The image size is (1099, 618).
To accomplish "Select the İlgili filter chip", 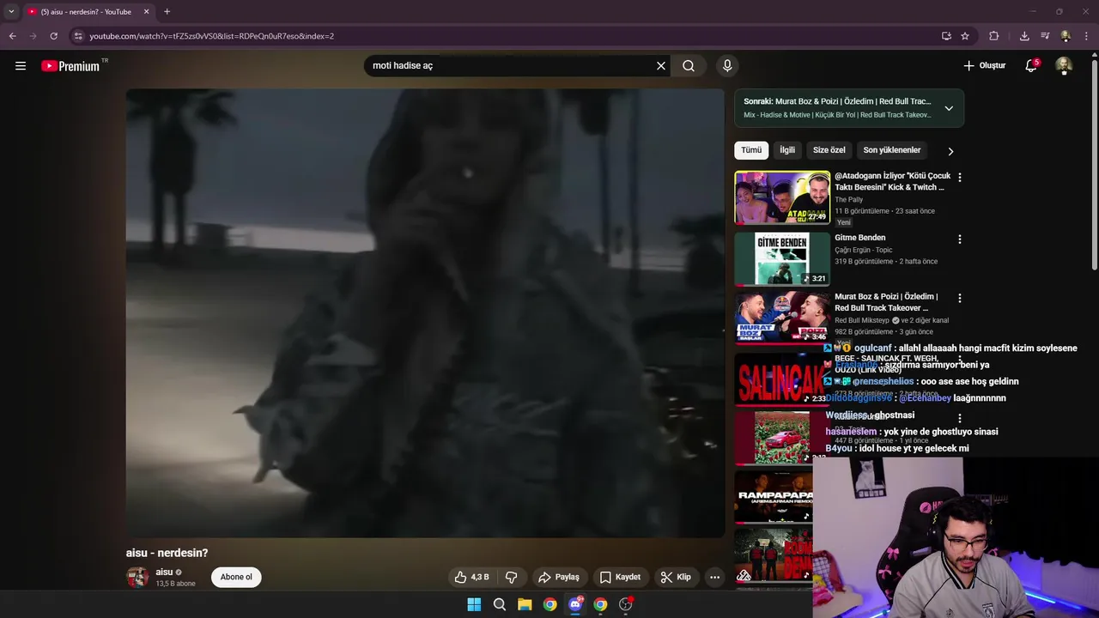I will pos(787,150).
